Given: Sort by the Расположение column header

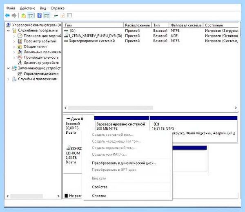Looking at the screenshot, I should point(137,25).
